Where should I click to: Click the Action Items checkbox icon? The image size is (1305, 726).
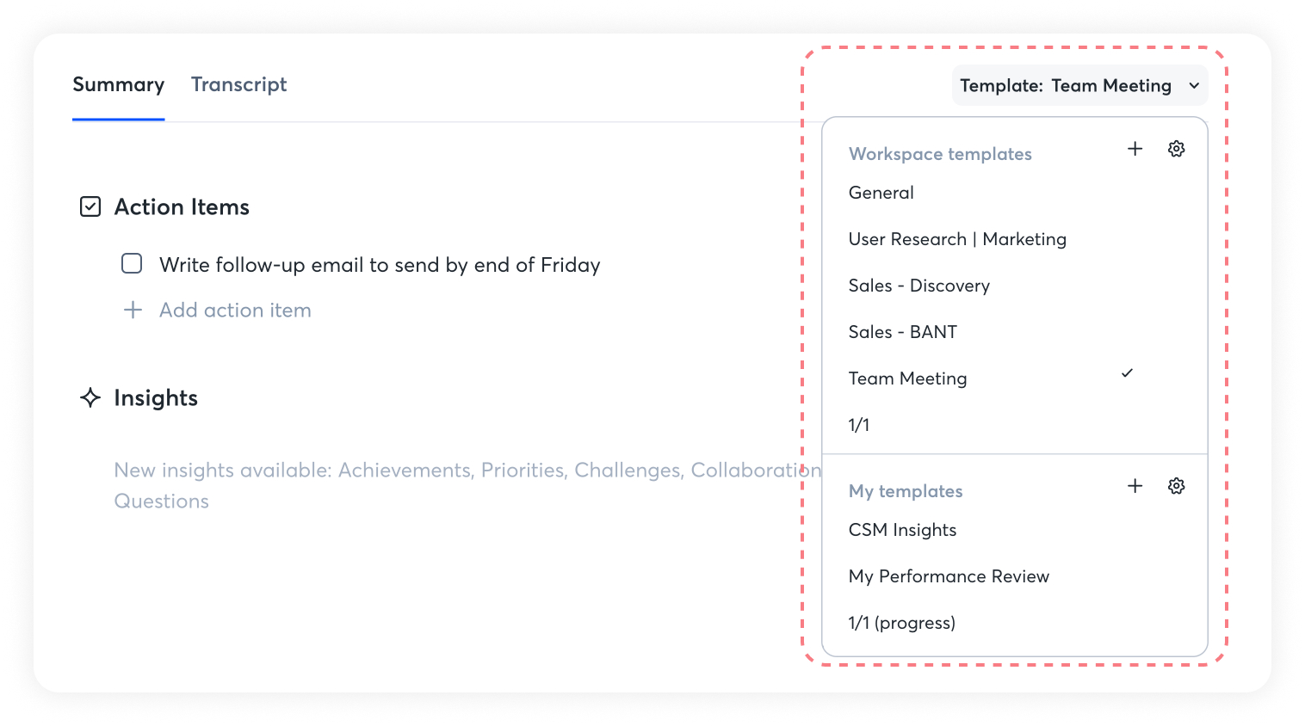(x=90, y=206)
